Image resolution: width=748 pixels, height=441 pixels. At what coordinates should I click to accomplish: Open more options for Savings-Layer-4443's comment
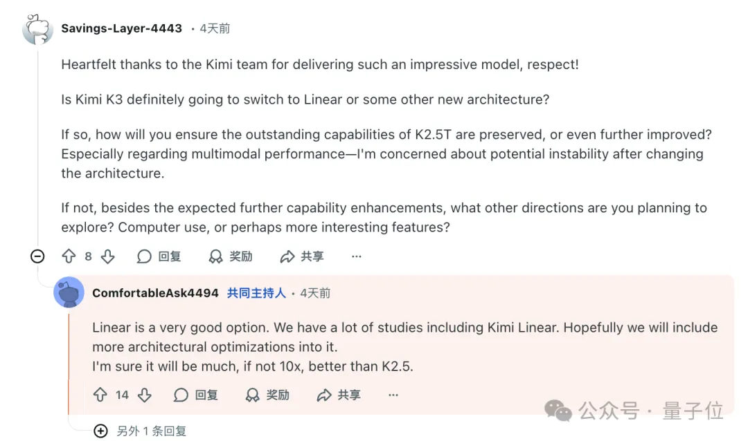click(x=357, y=256)
